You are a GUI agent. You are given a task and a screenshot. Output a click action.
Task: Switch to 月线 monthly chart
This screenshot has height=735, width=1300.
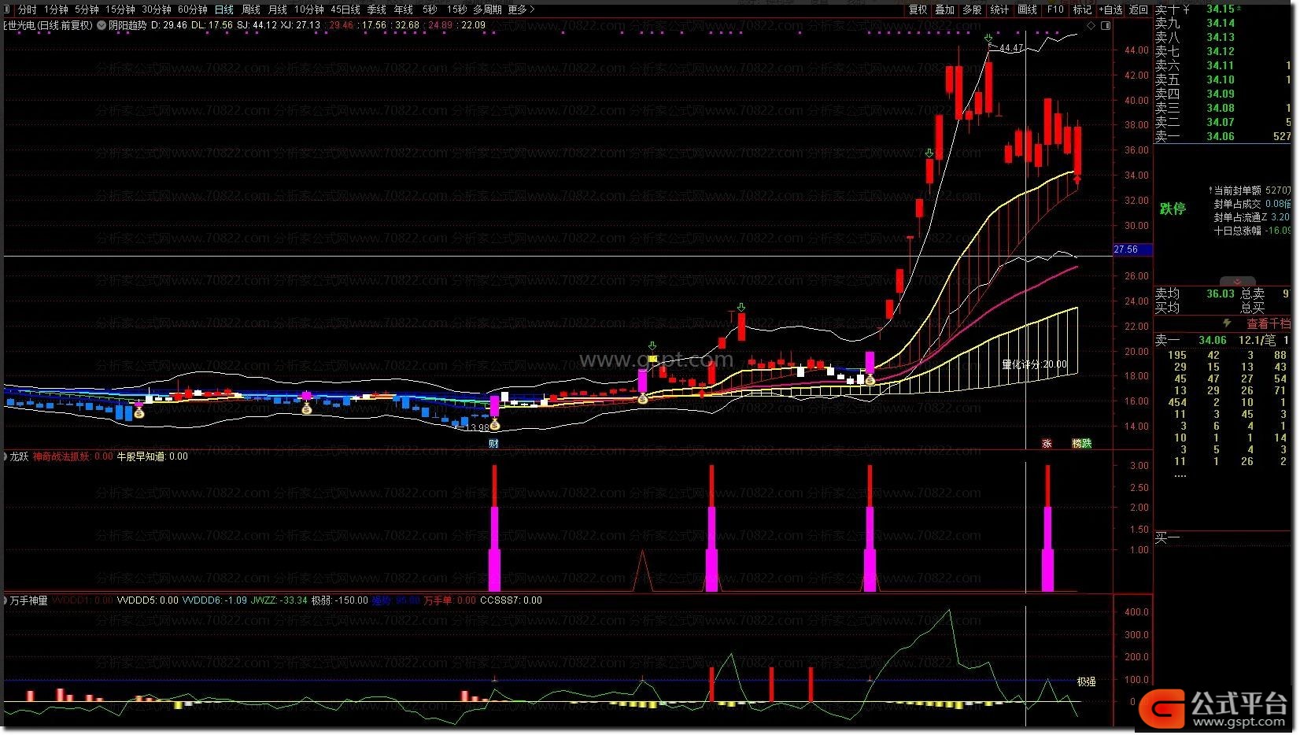pos(278,9)
